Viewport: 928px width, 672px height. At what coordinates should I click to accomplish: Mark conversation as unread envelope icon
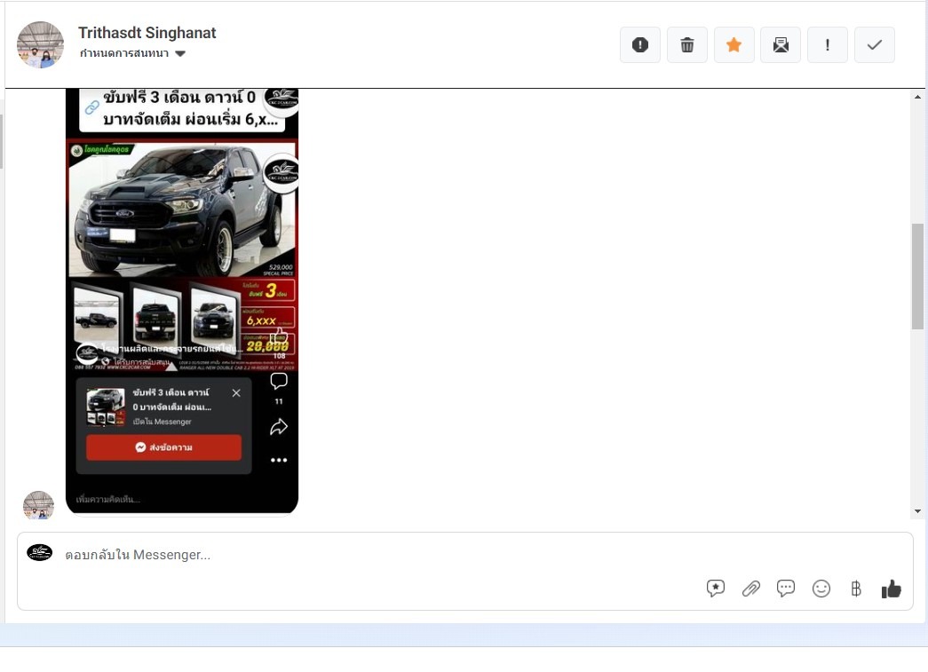click(781, 45)
